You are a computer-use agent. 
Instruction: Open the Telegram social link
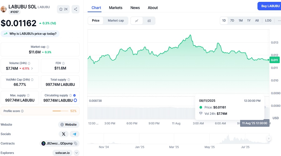[74, 134]
